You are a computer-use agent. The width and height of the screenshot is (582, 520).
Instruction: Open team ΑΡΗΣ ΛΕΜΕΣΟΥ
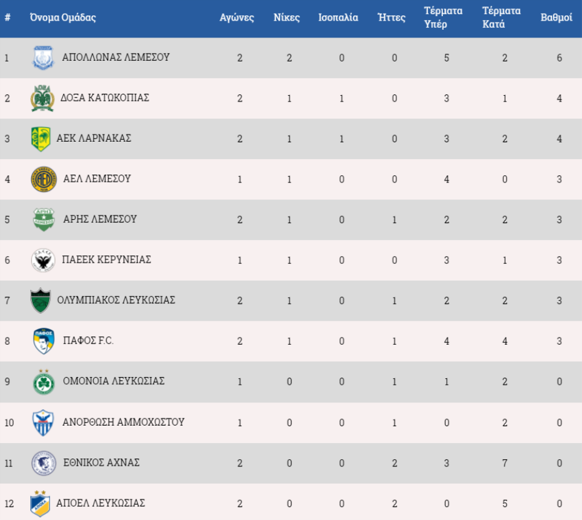point(100,219)
